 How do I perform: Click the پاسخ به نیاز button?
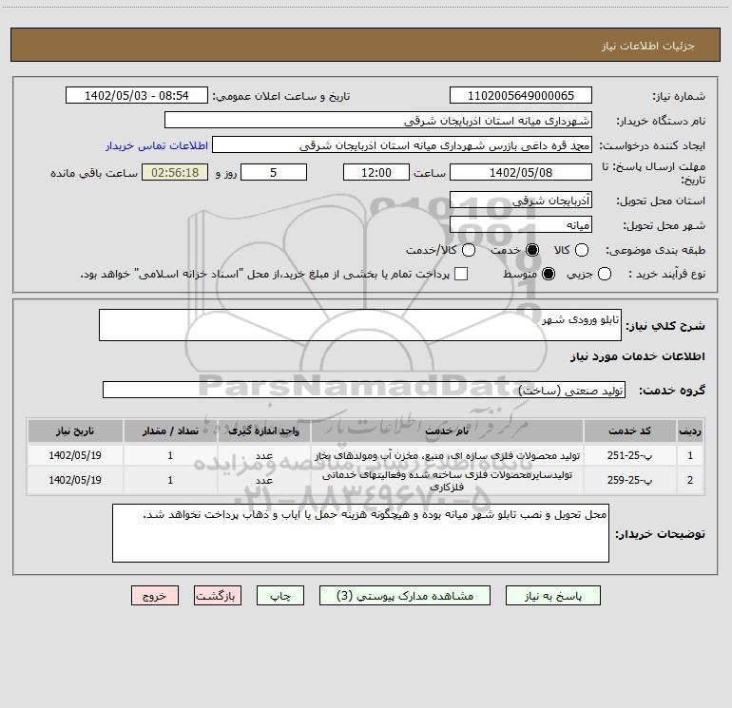click(x=552, y=596)
